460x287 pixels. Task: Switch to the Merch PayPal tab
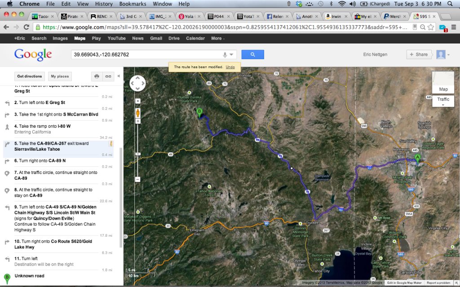[x=395, y=17]
